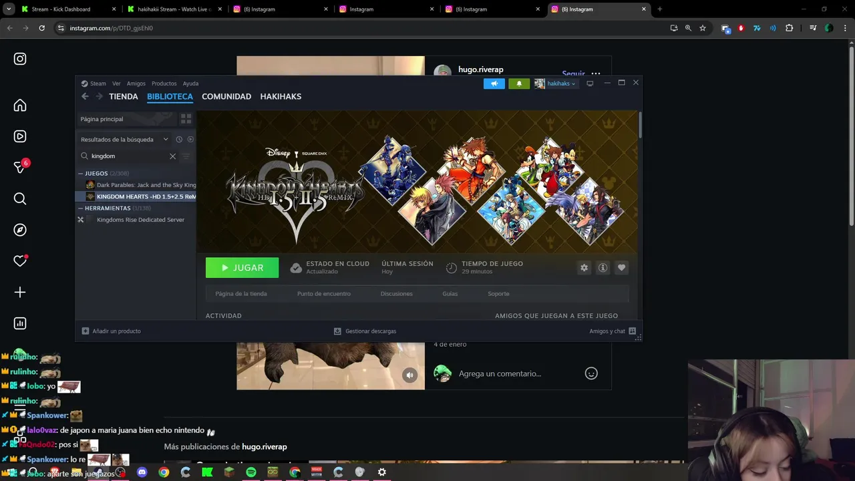Bookmark this page with star icon
This screenshot has width=855, height=481.
click(703, 28)
